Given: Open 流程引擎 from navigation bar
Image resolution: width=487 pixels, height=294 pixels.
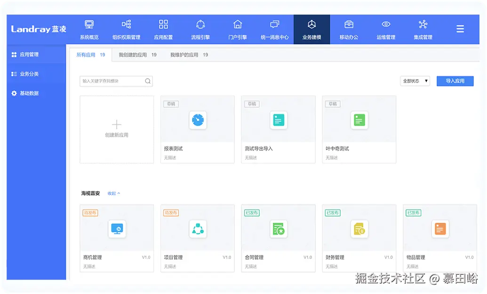Looking at the screenshot, I should pyautogui.click(x=200, y=30).
